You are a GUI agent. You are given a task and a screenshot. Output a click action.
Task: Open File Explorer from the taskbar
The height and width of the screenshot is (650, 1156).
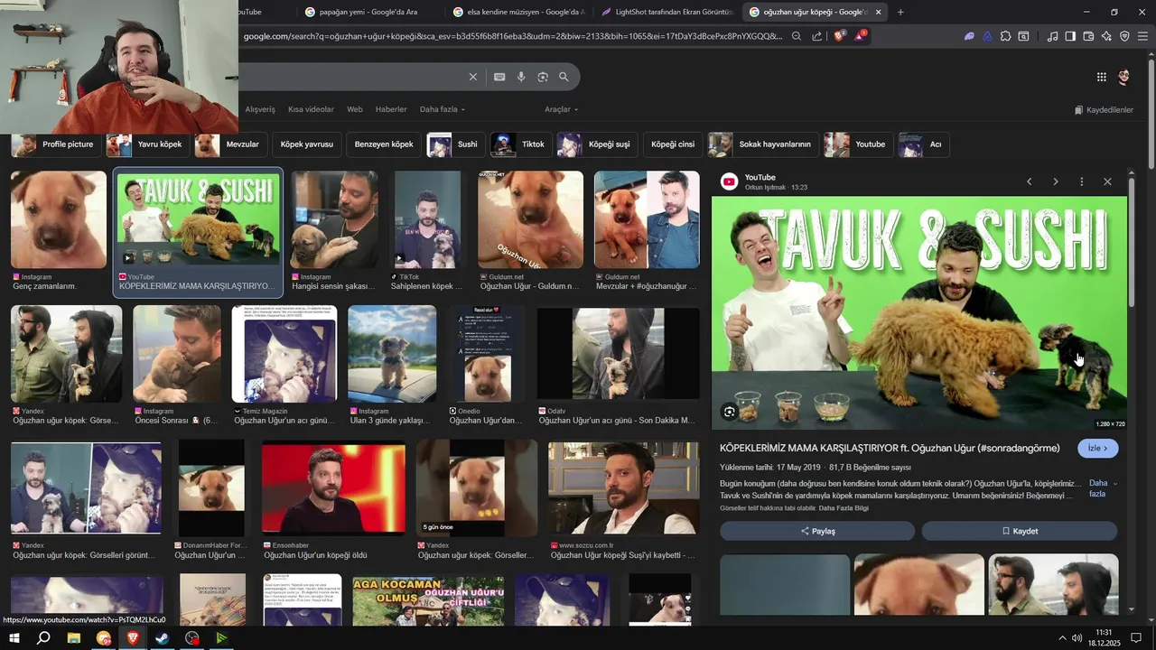[74, 638]
